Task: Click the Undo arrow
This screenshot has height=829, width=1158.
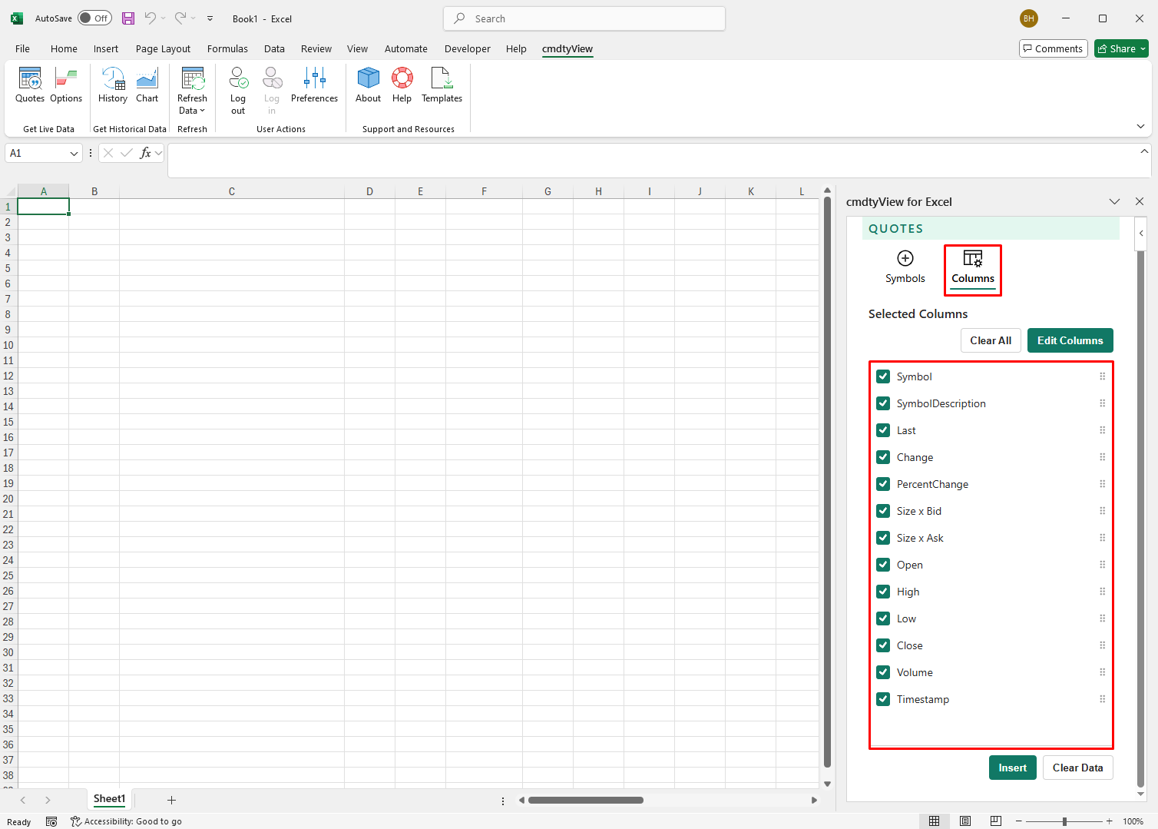Action: coord(151,18)
